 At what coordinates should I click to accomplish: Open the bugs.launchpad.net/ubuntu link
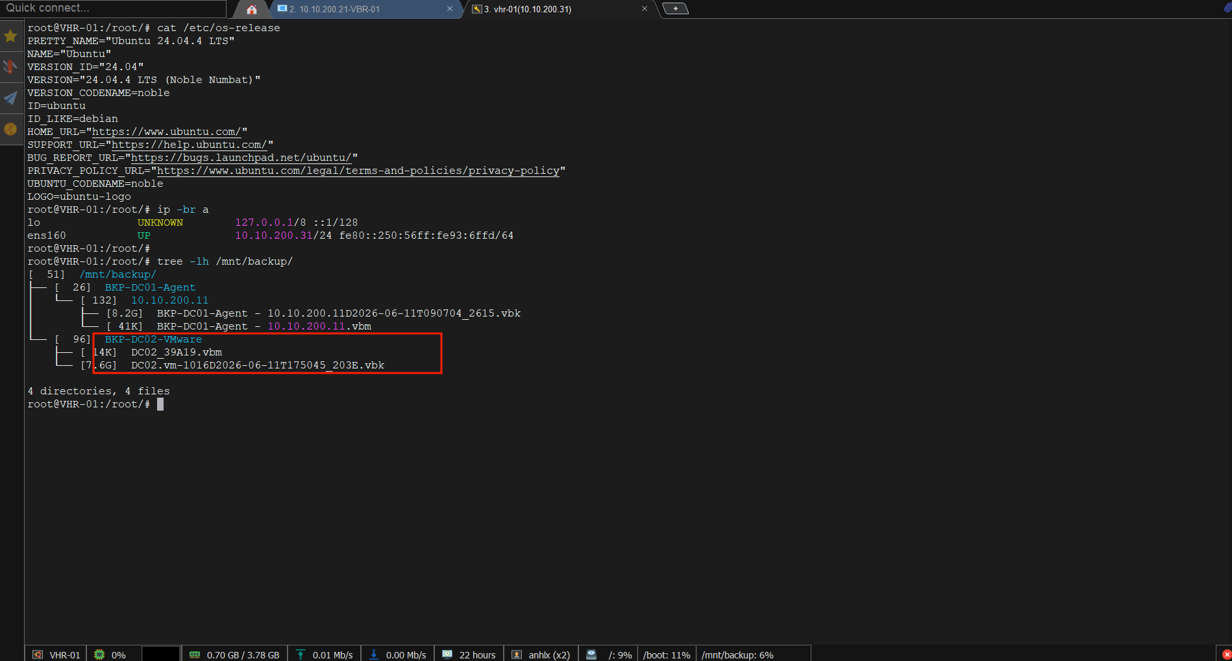tap(241, 158)
